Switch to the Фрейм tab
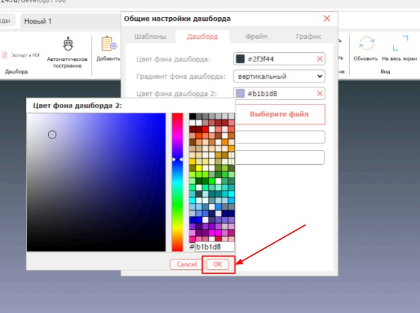Screen dimensions: 420x313 (x=256, y=36)
